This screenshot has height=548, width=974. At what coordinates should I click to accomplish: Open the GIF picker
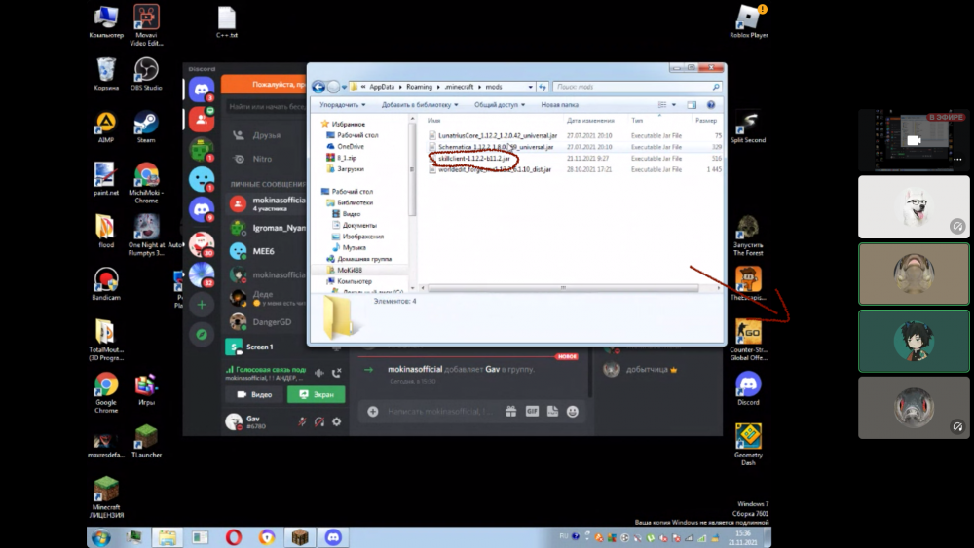(x=532, y=411)
